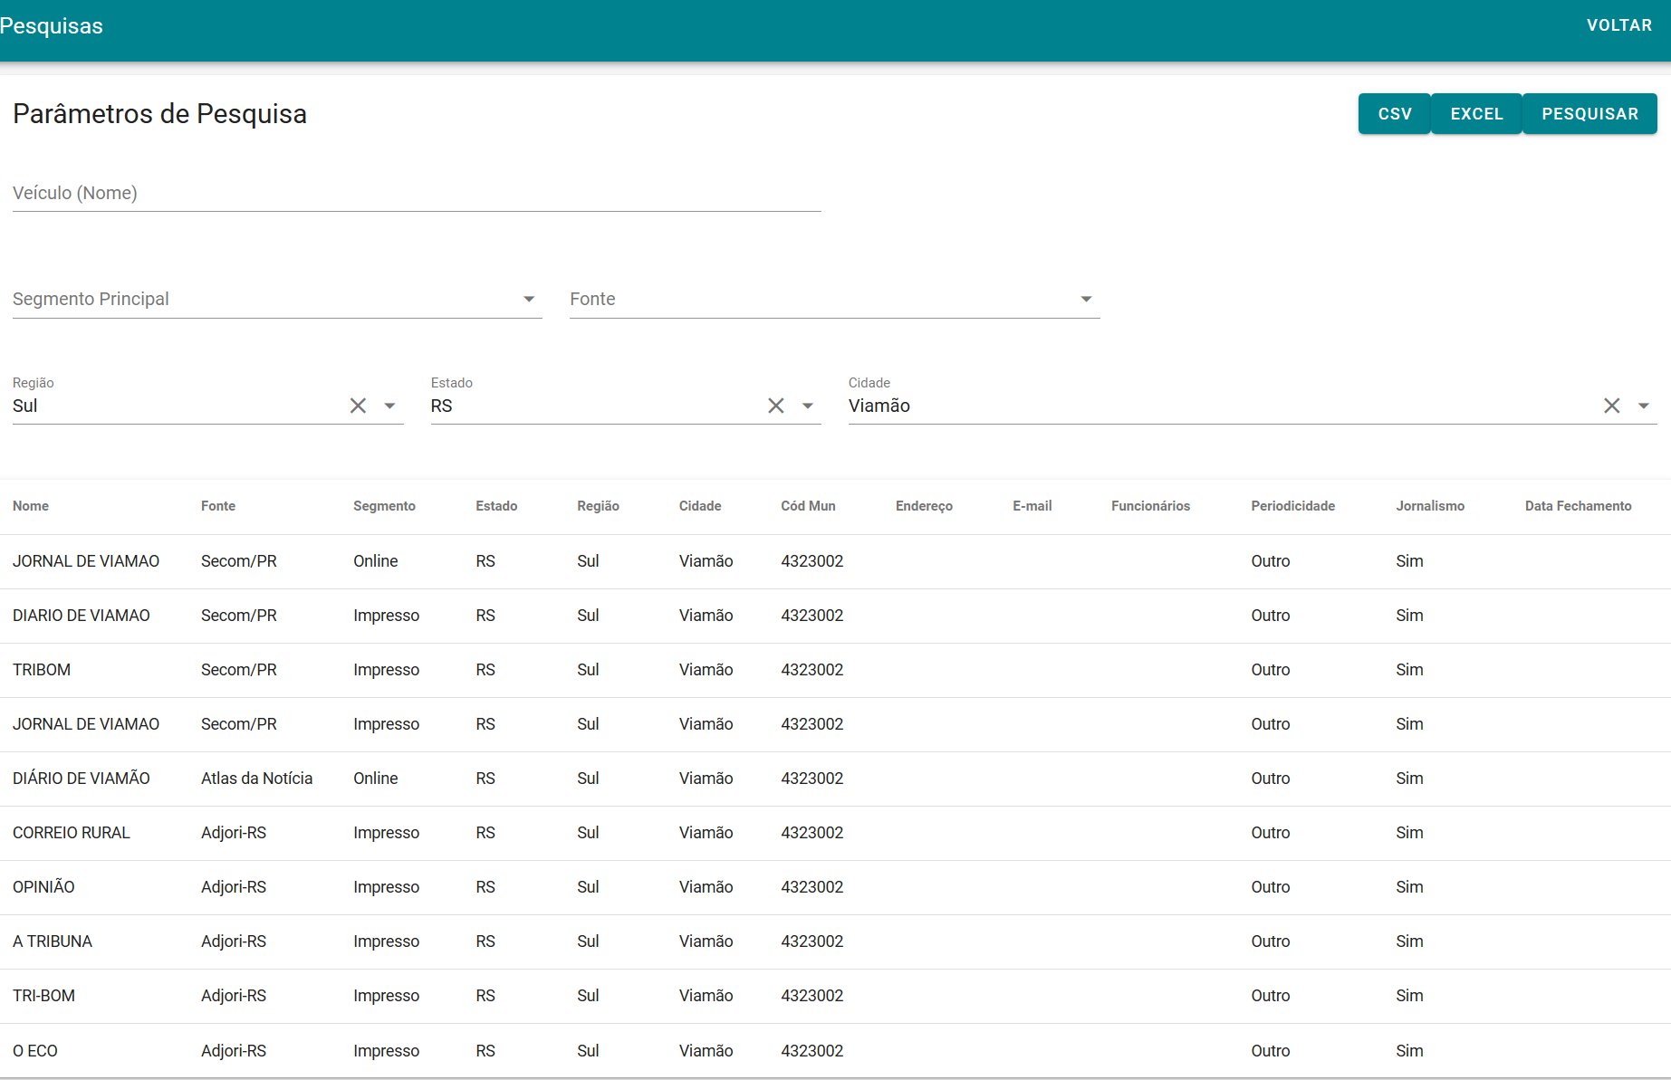Select the TRIBOM table row
The width and height of the screenshot is (1671, 1080).
pyautogui.click(x=42, y=670)
